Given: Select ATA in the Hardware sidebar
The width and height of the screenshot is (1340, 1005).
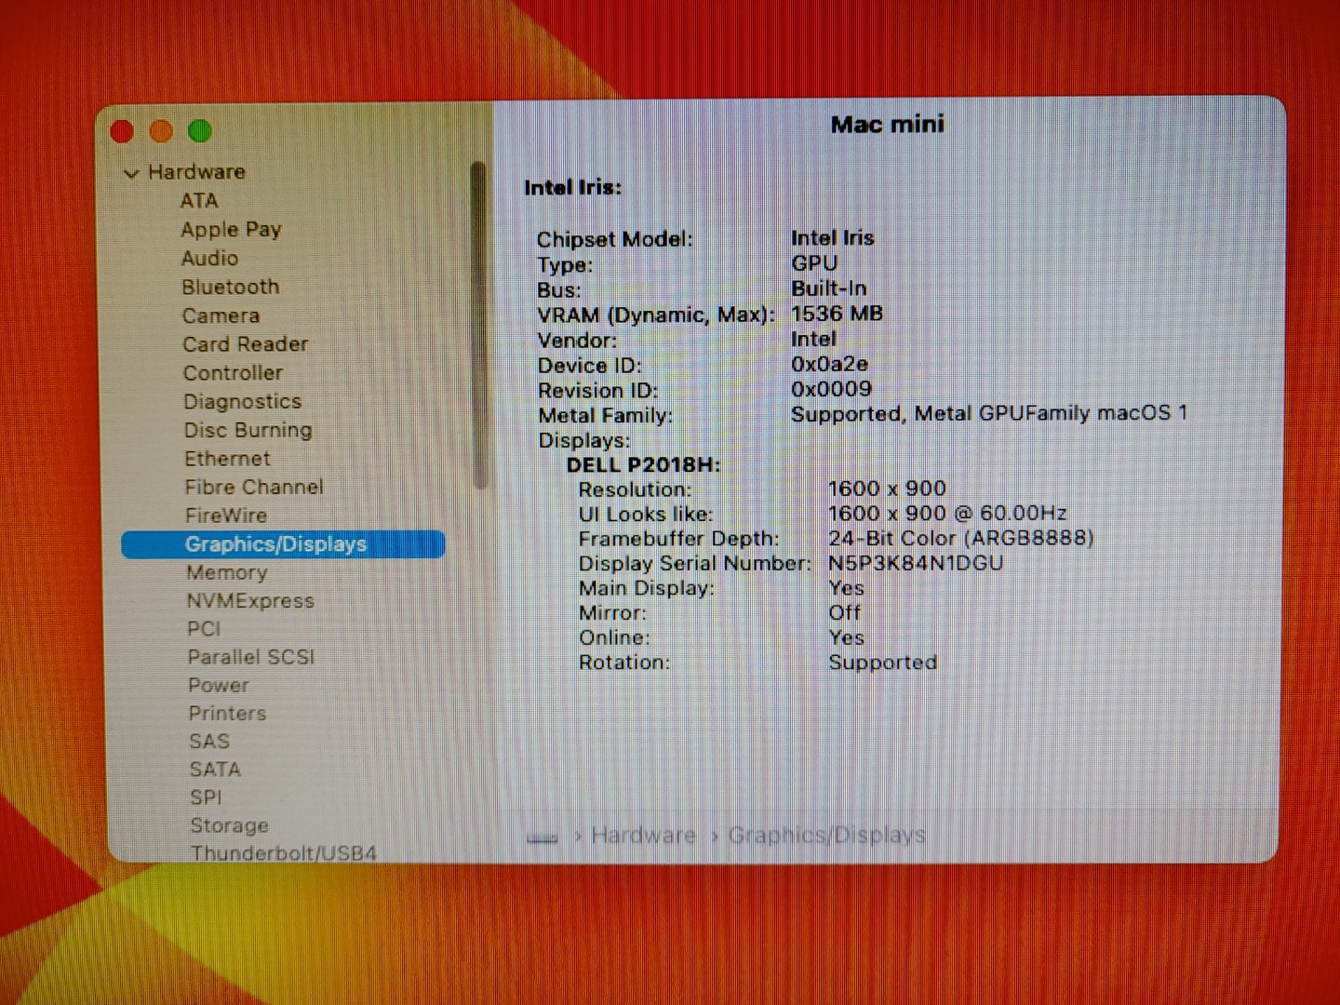Looking at the screenshot, I should pyautogui.click(x=199, y=201).
